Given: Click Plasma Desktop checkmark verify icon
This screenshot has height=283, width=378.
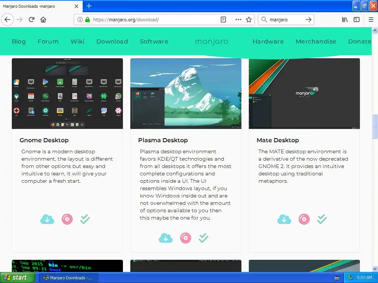Looking at the screenshot, I should (x=203, y=238).
